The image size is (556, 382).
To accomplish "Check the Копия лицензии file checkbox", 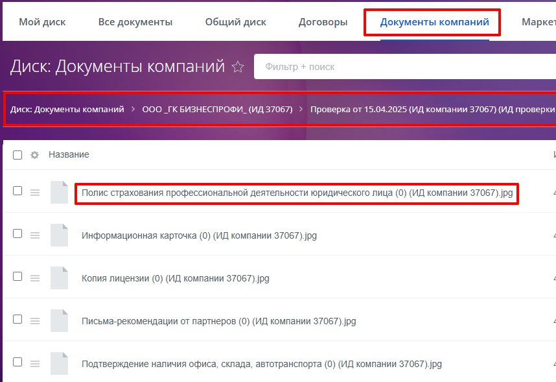I will pyautogui.click(x=17, y=276).
